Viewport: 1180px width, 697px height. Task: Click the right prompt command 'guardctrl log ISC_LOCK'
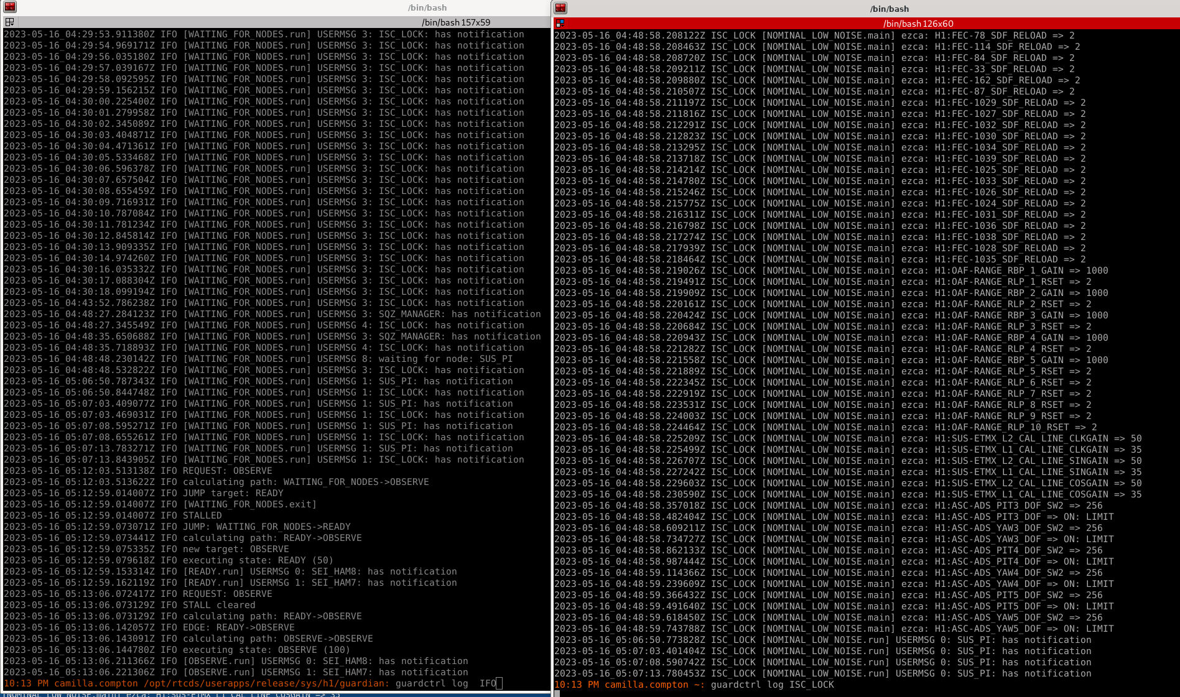(773, 685)
